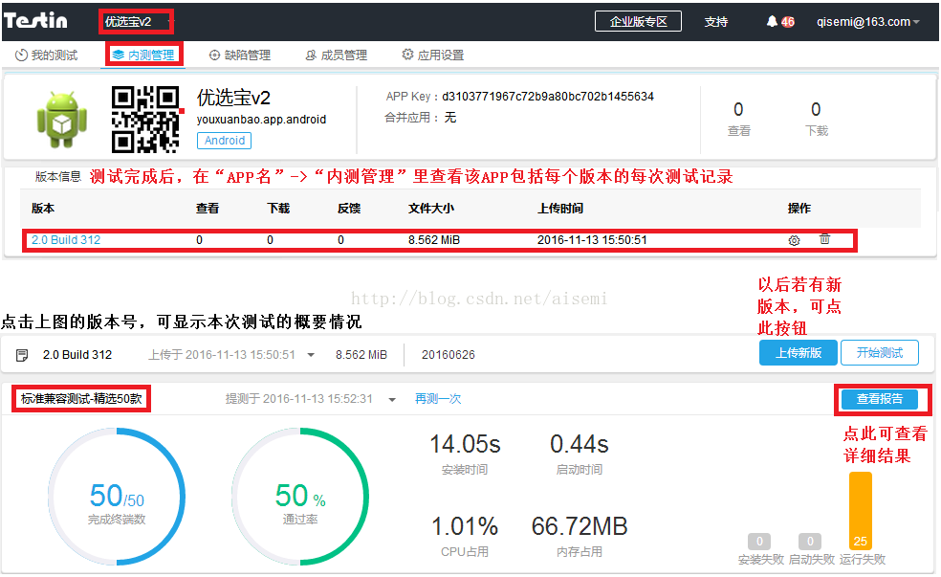The height and width of the screenshot is (577, 941).
Task: Click the 文件大小 column header
Action: [431, 209]
